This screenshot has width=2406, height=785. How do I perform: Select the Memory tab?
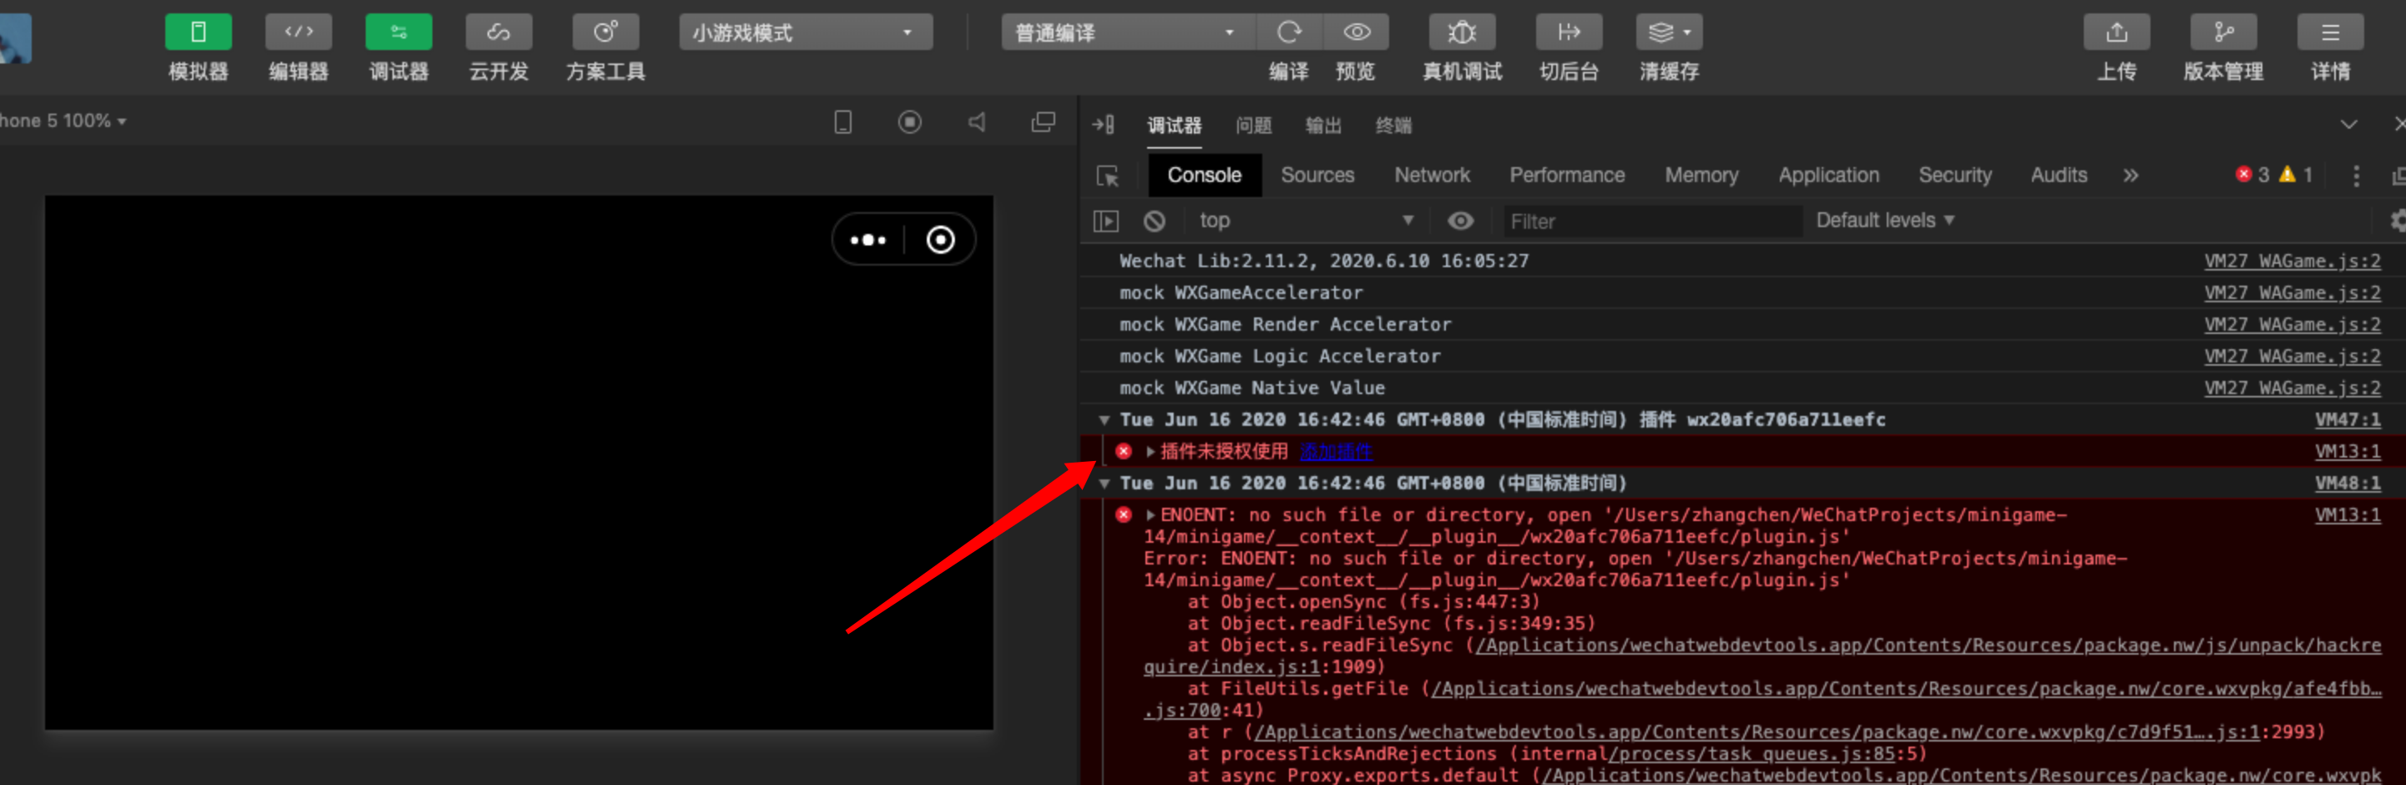pyautogui.click(x=1701, y=175)
